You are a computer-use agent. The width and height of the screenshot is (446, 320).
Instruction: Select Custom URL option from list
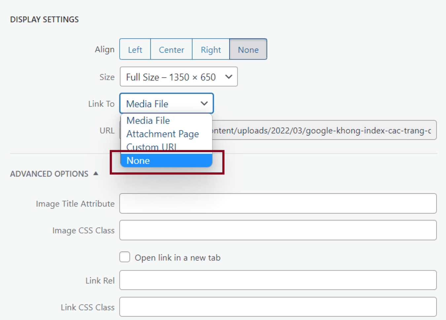pyautogui.click(x=151, y=147)
